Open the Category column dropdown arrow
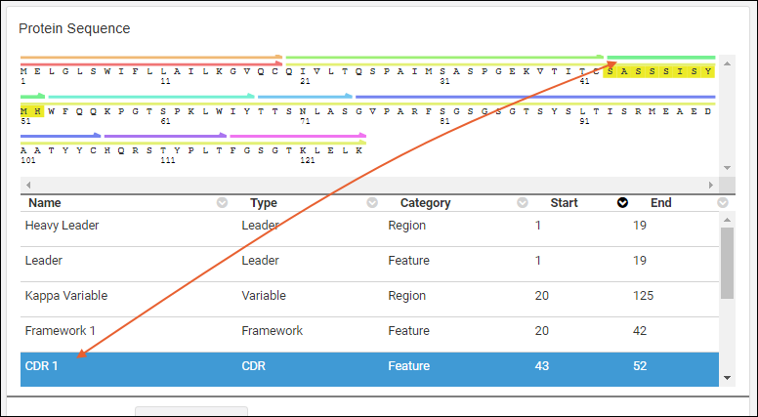The width and height of the screenshot is (758, 417). pos(523,203)
